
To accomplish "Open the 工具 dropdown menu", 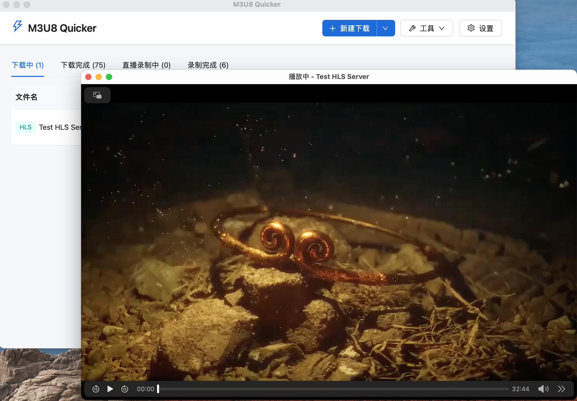I will coord(427,28).
